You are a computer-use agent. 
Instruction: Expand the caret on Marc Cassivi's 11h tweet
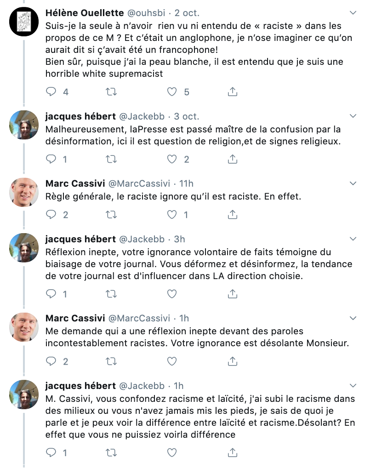coord(353,183)
